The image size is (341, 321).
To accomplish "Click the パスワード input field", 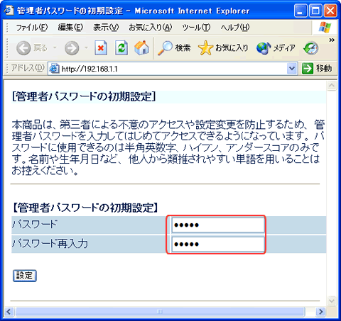I will 218,225.
